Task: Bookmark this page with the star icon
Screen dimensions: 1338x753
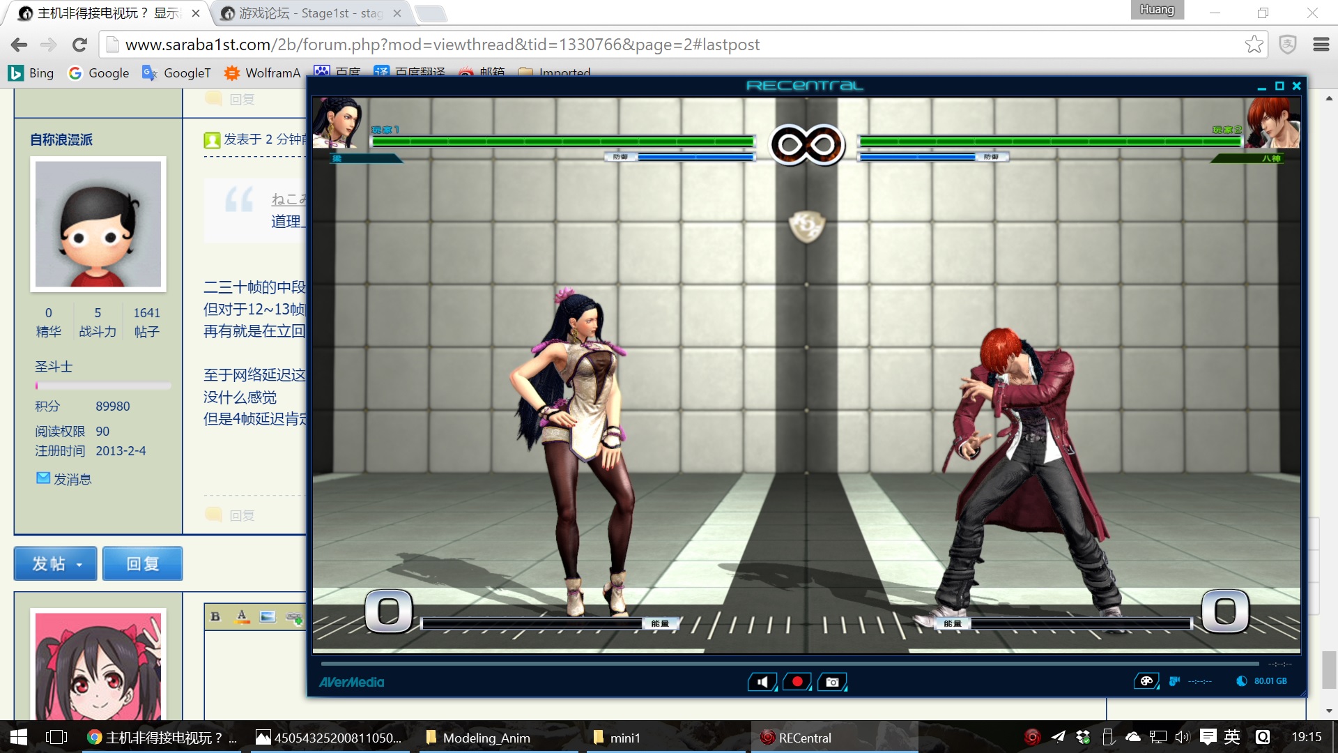Action: click(x=1254, y=45)
